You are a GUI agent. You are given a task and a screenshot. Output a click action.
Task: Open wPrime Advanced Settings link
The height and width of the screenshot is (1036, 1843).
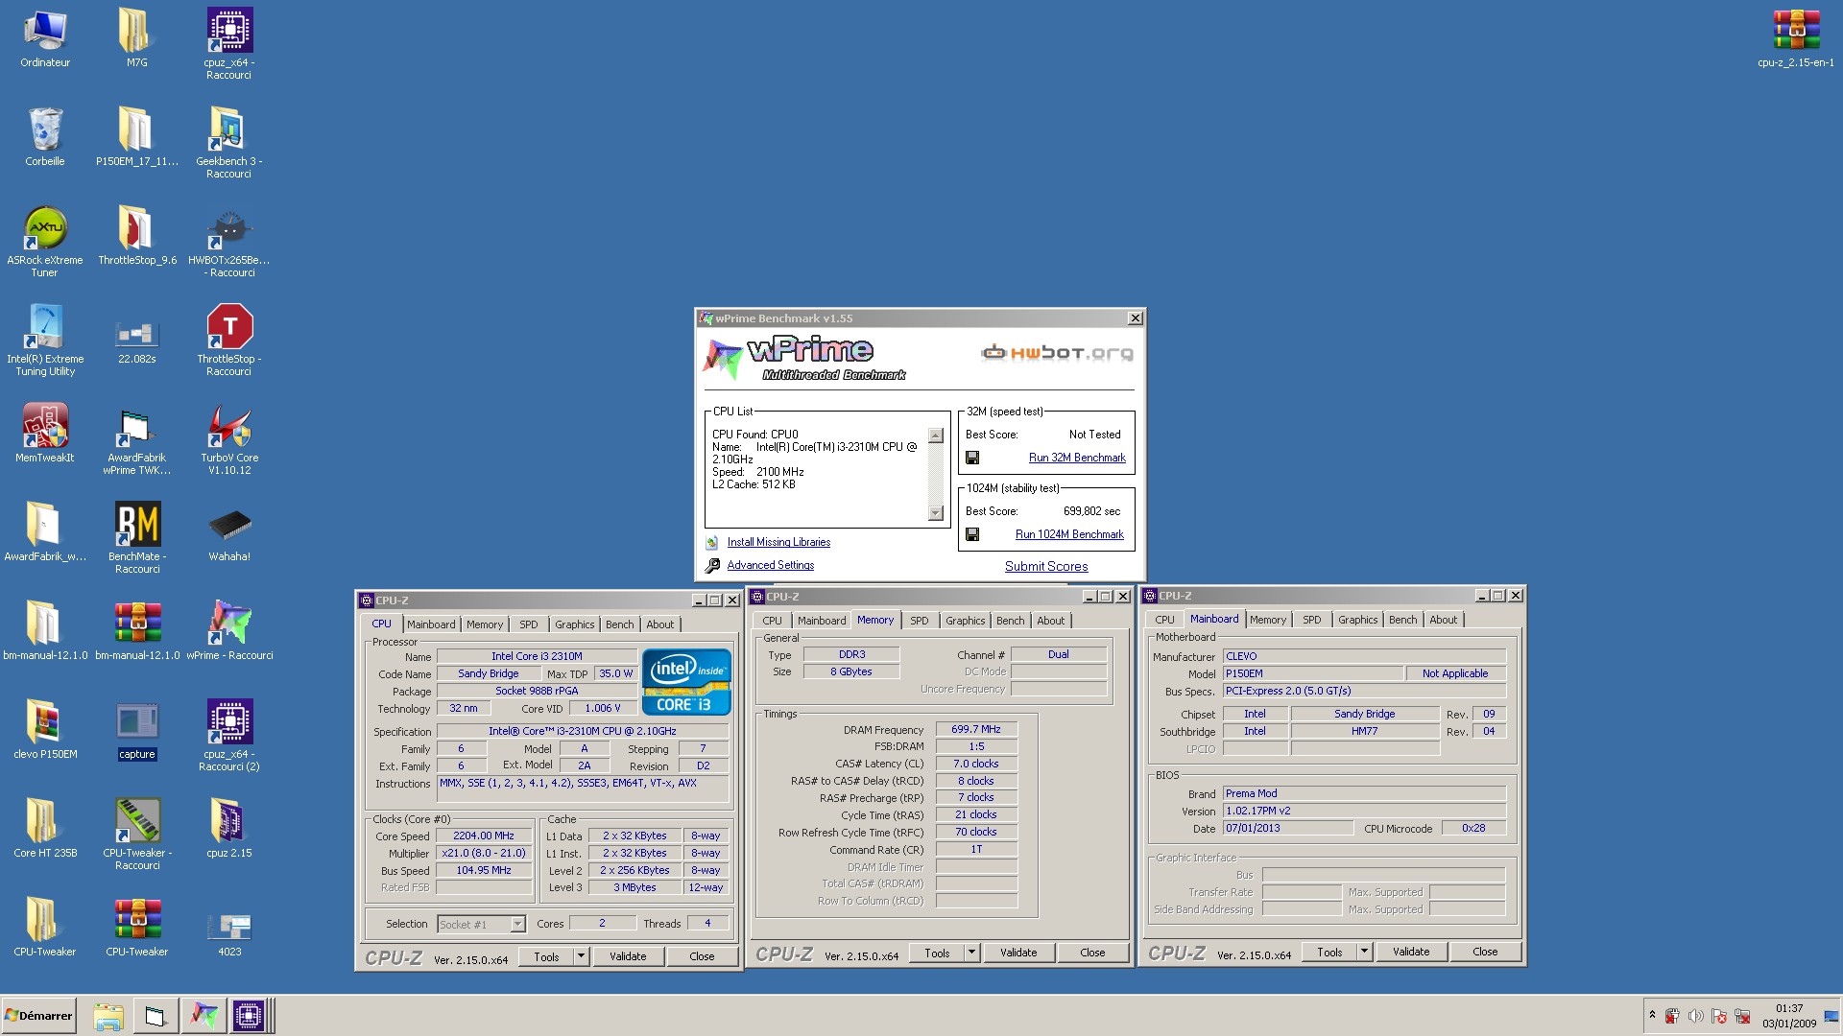point(770,566)
